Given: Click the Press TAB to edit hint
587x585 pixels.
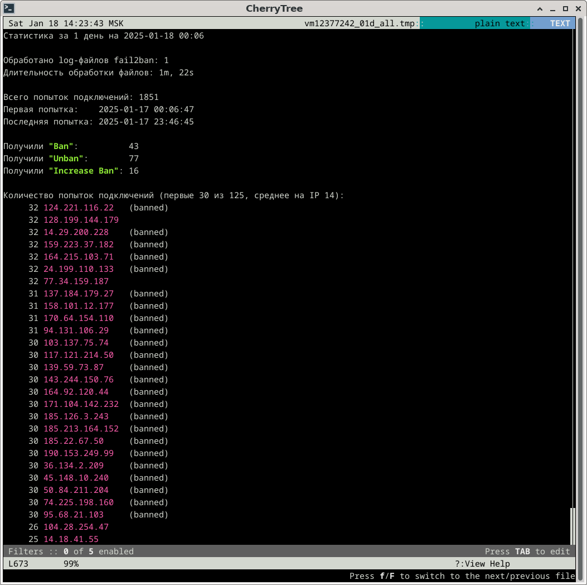Looking at the screenshot, I should click(527, 552).
